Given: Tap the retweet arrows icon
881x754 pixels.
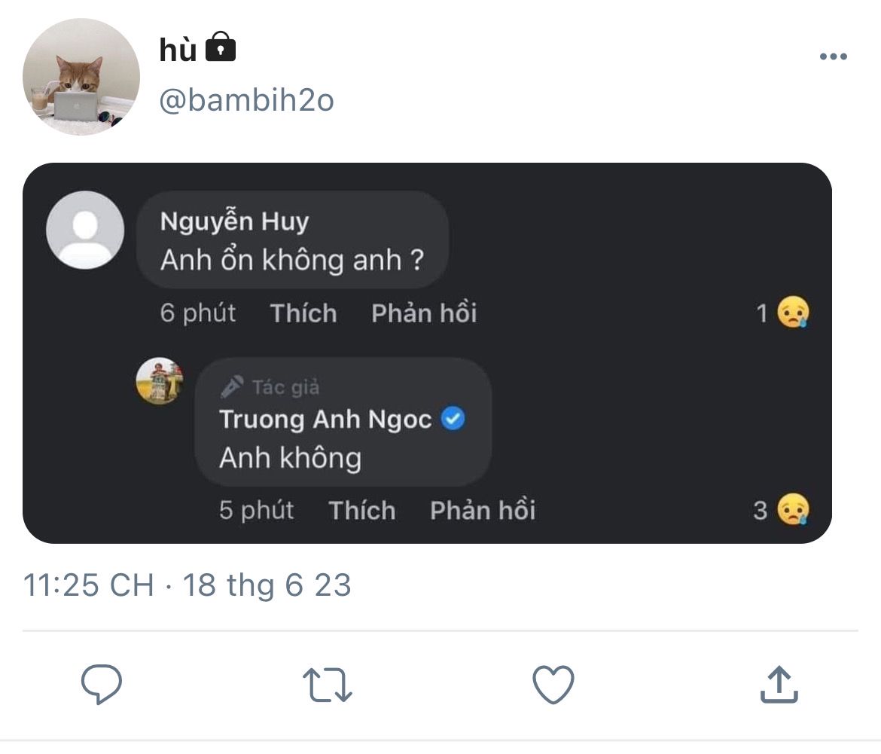Looking at the screenshot, I should 328,685.
